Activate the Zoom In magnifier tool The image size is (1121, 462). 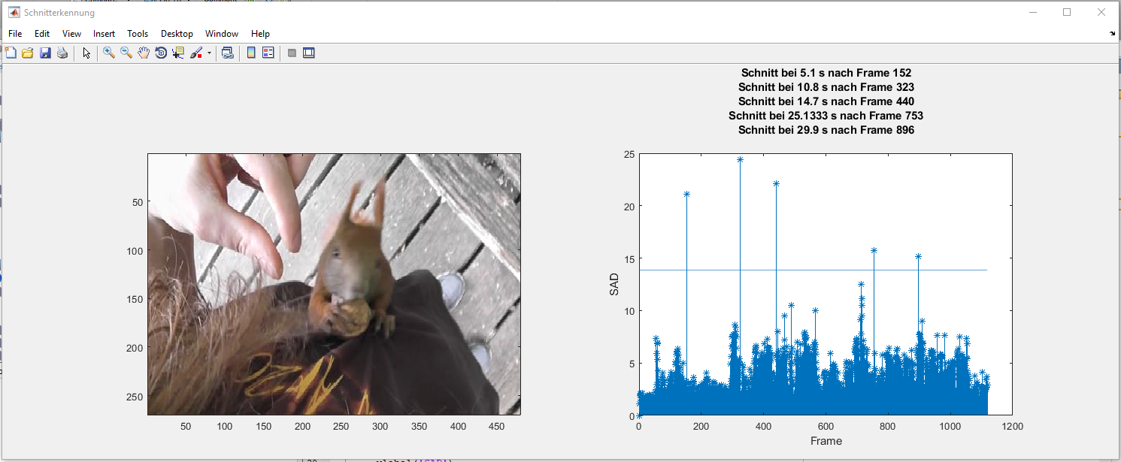pyautogui.click(x=109, y=53)
